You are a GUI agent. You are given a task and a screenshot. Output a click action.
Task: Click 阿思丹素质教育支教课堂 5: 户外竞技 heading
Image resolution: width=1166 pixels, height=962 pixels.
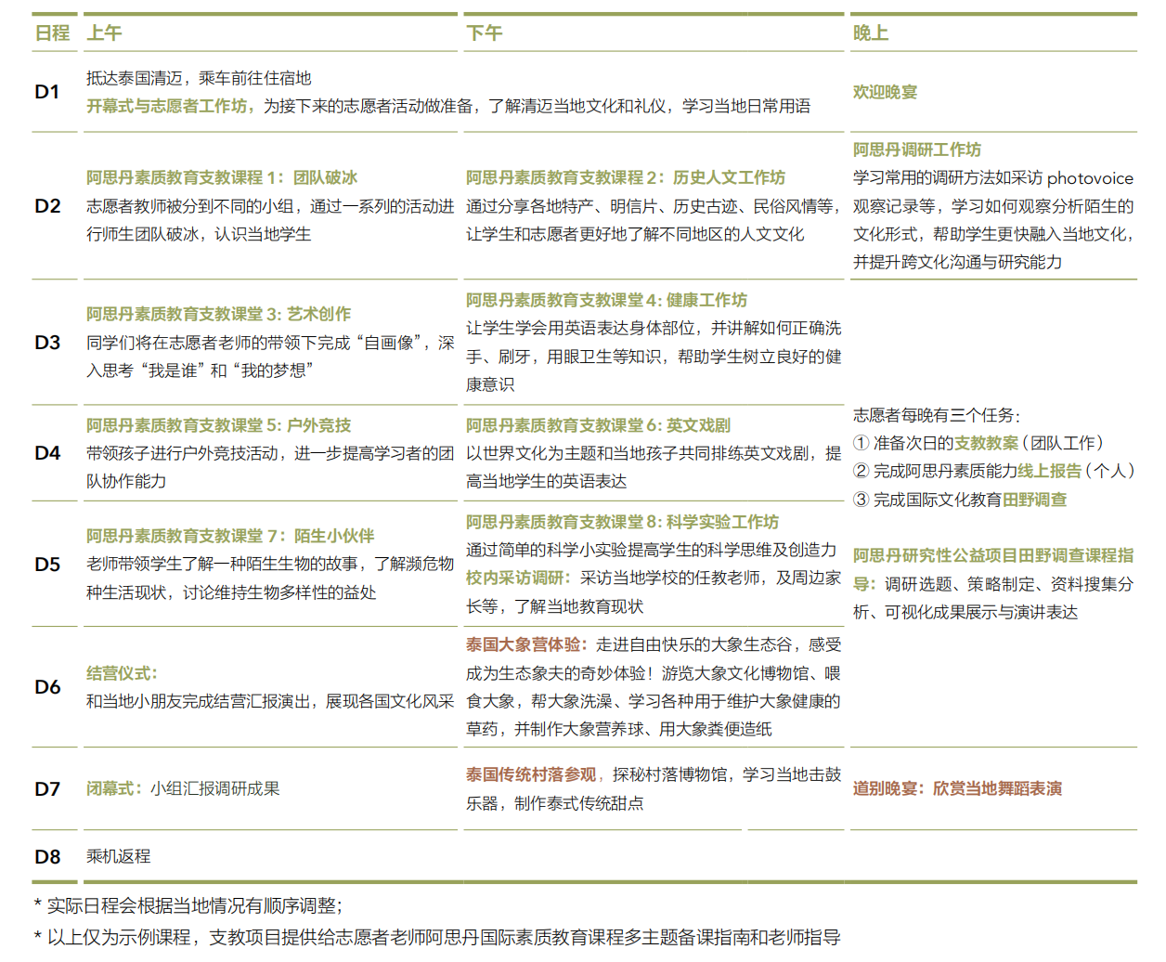coord(218,425)
